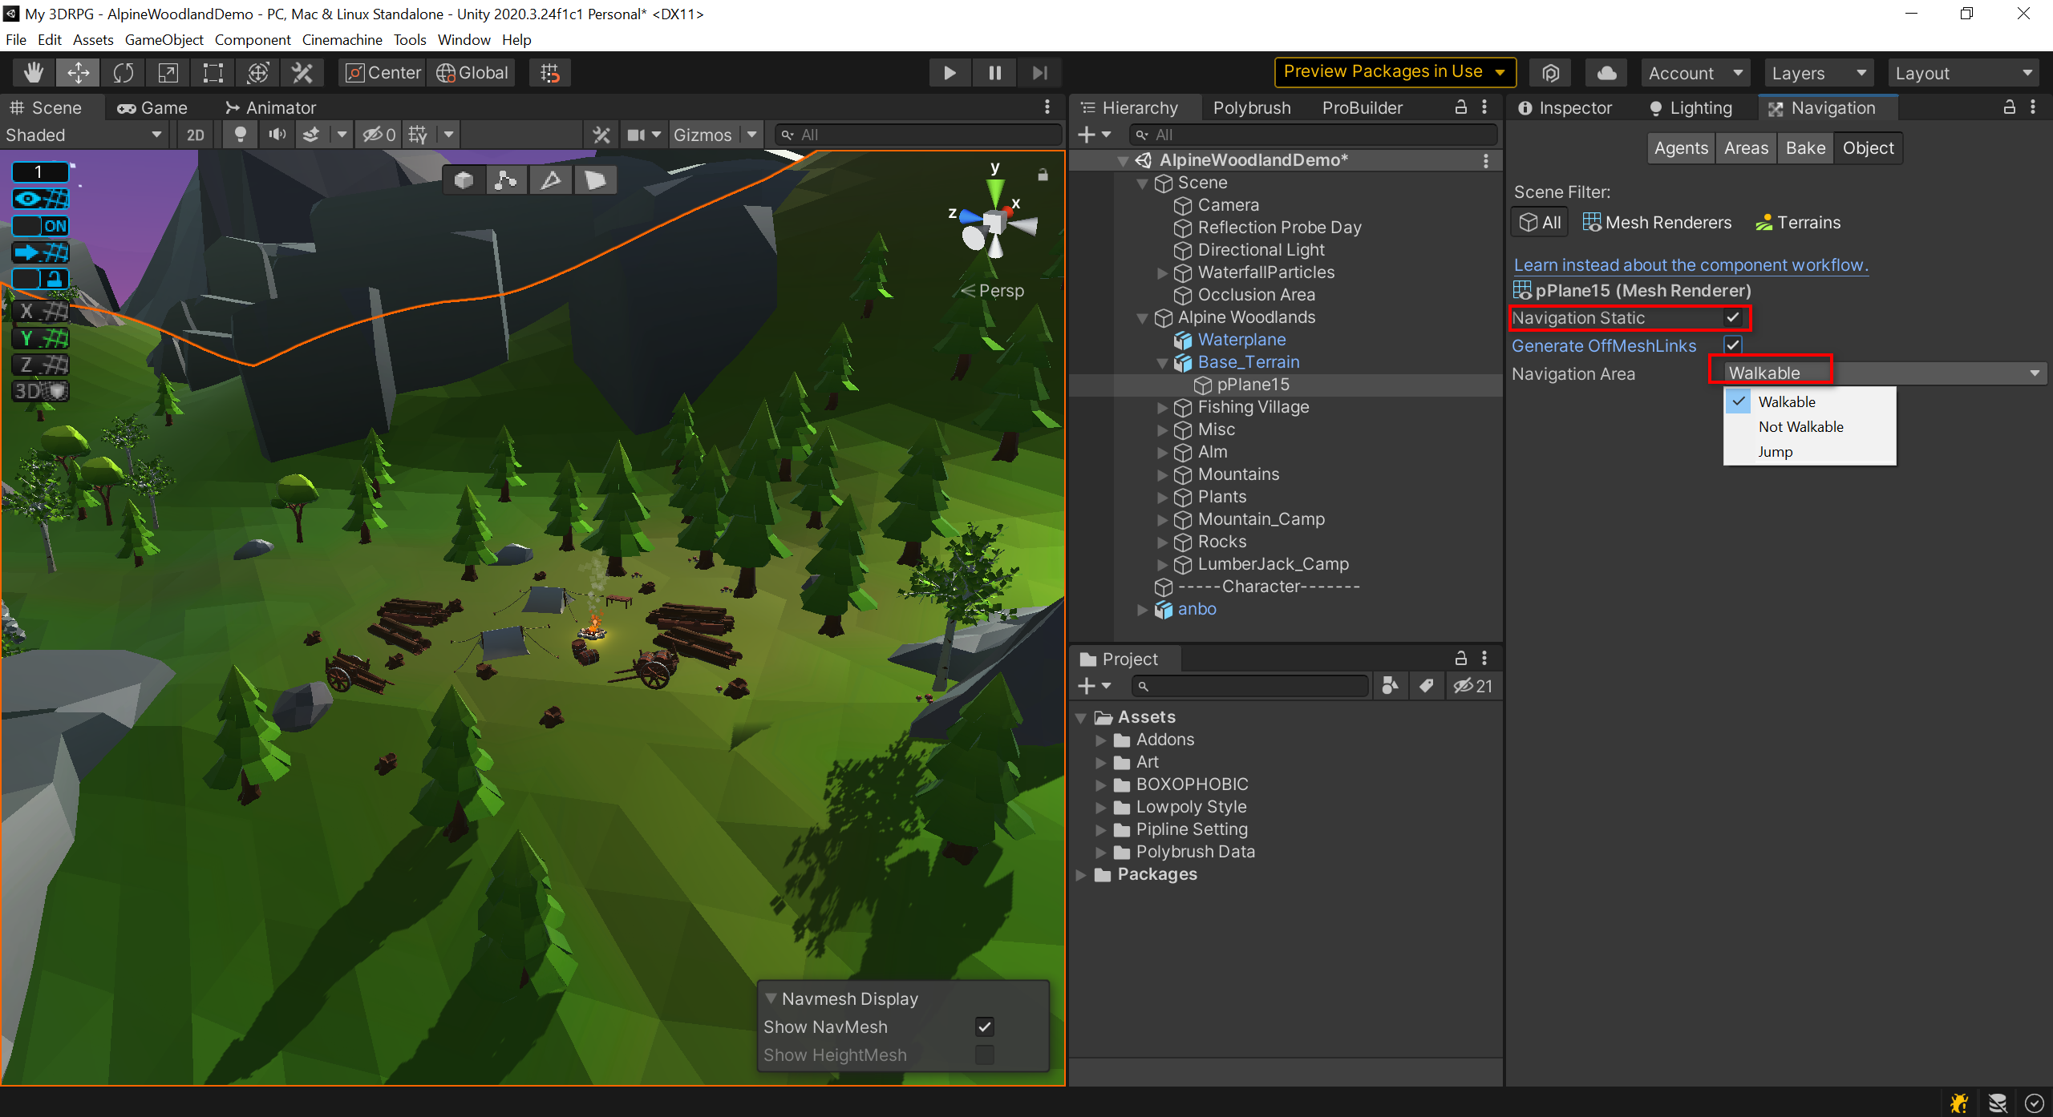The image size is (2053, 1117).
Task: Toggle the ON snapping overlay button
Action: [40, 226]
